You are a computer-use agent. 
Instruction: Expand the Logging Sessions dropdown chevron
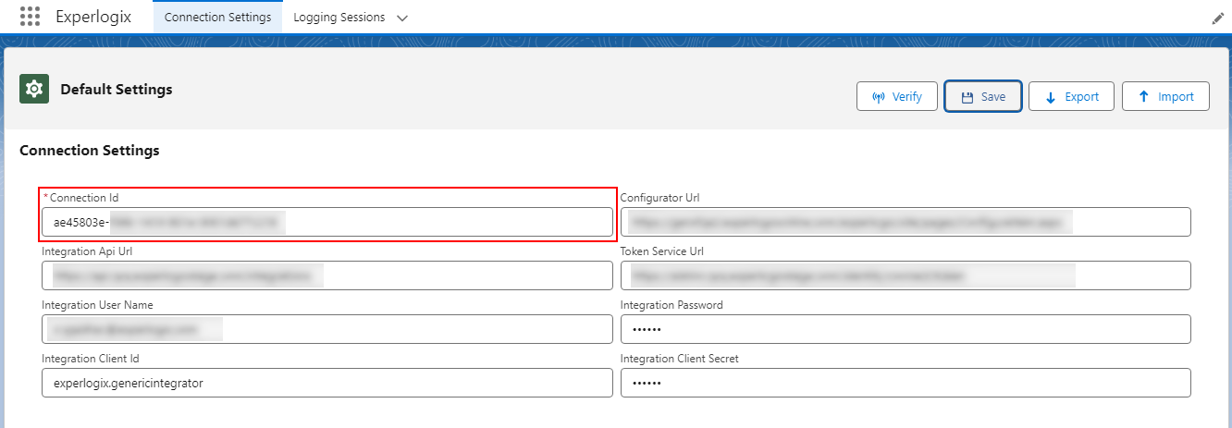click(x=401, y=18)
